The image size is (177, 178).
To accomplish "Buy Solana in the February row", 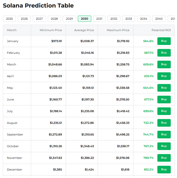I will point(164,53).
